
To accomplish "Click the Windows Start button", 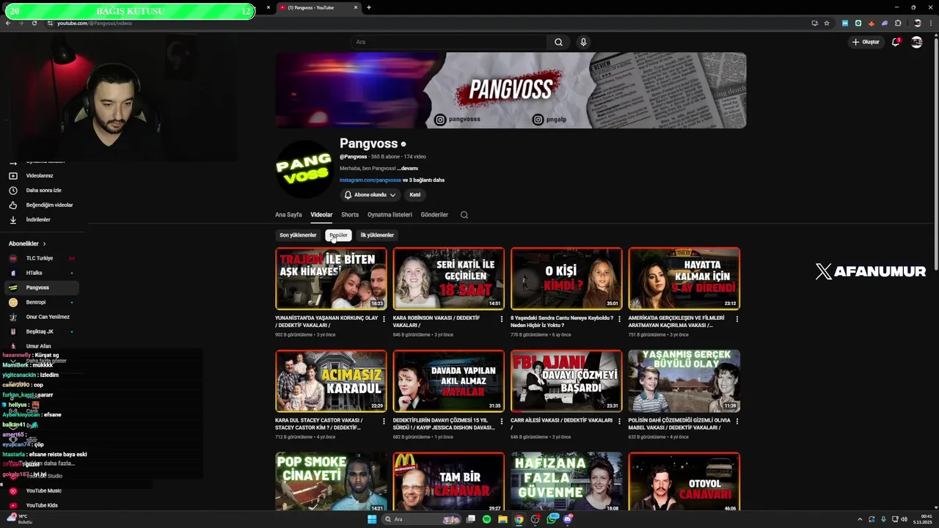I will pos(372,519).
